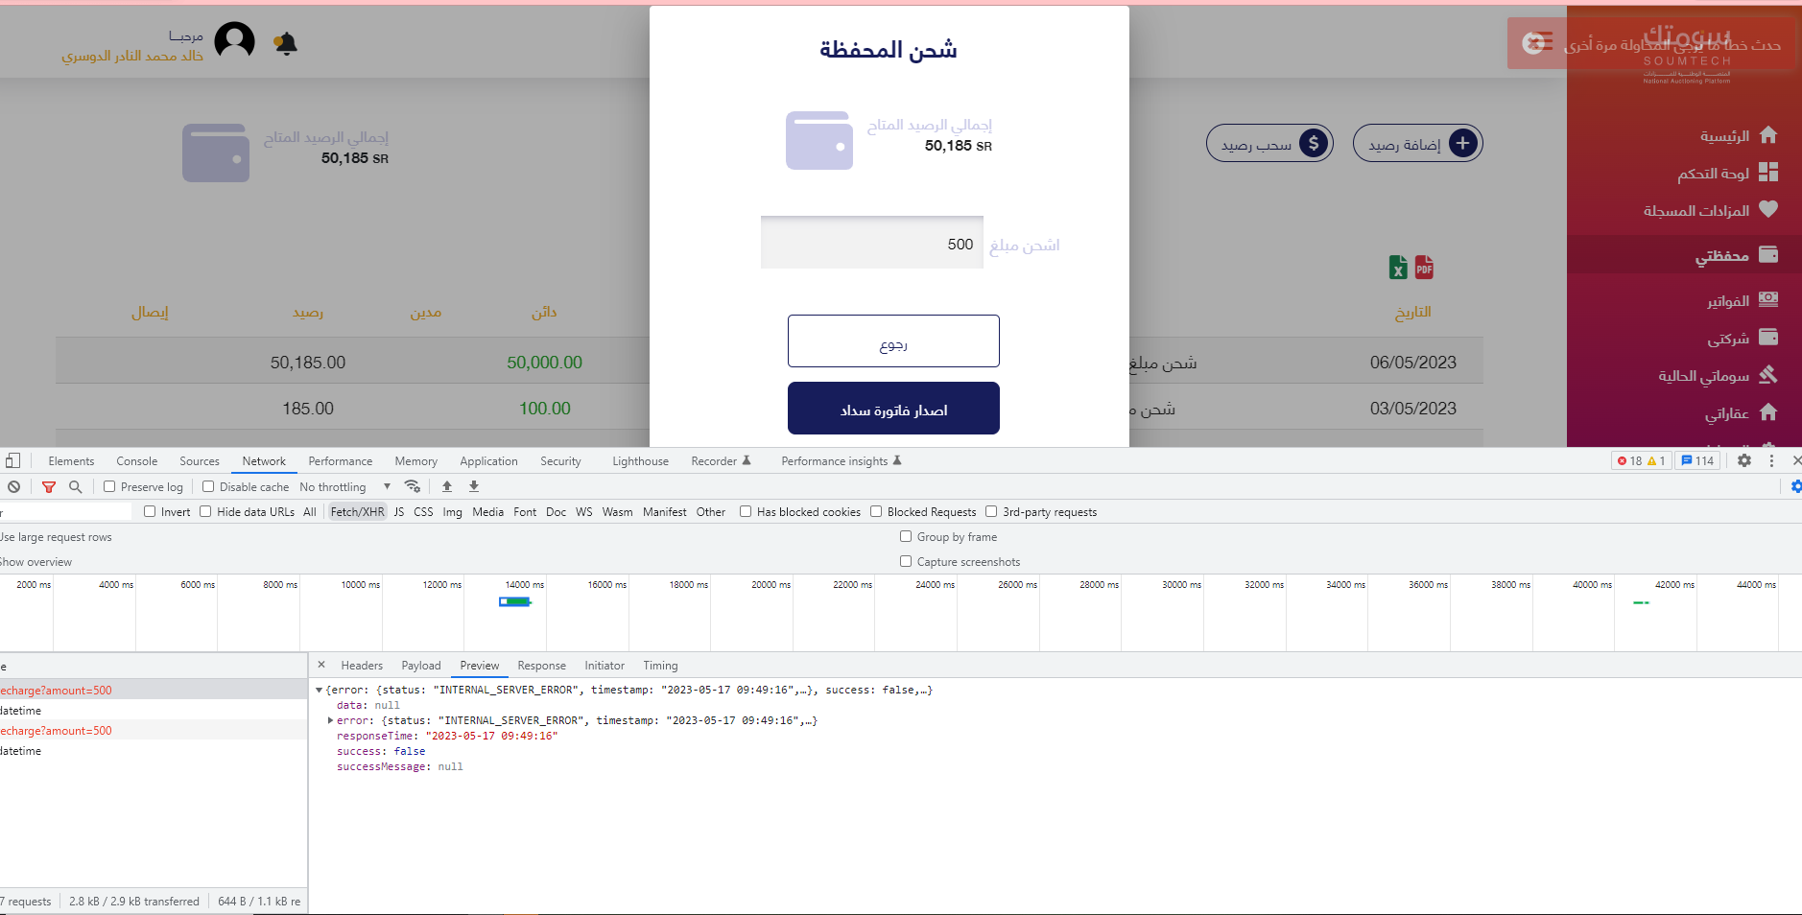Open the No throttling dropdown
Screen dimensions: 1802x915
click(344, 487)
